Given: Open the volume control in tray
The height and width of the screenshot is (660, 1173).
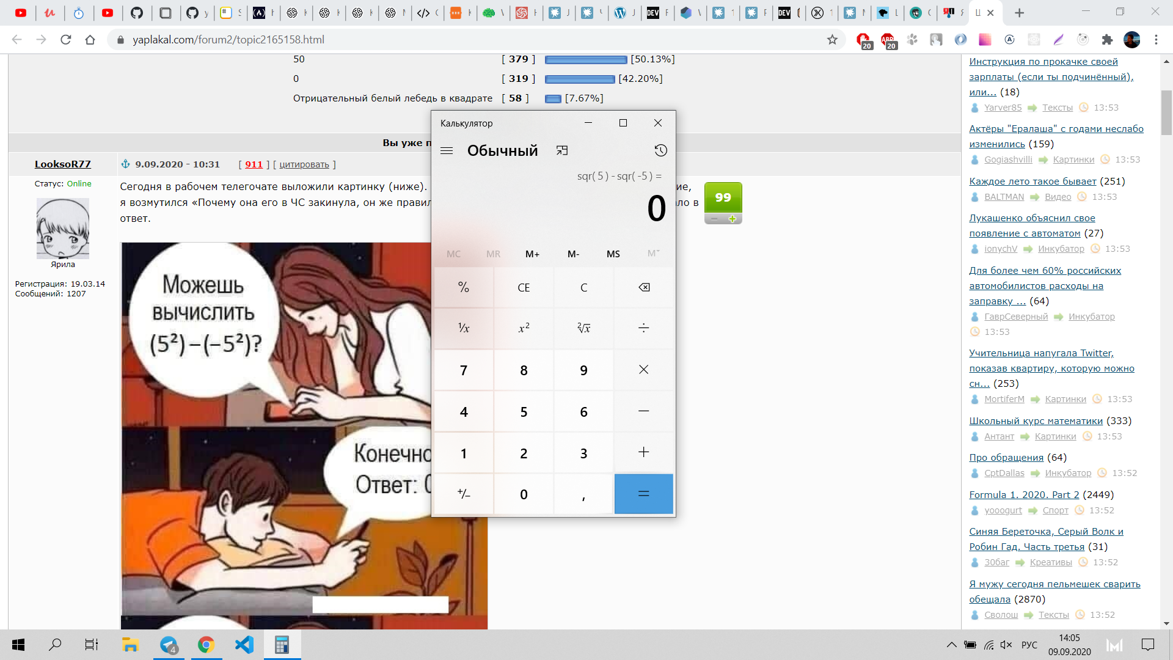Looking at the screenshot, I should [x=1006, y=645].
